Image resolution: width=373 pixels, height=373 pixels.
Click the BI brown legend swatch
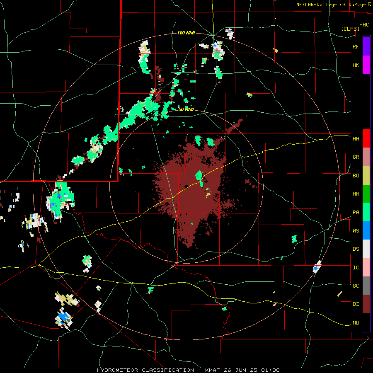(366, 304)
